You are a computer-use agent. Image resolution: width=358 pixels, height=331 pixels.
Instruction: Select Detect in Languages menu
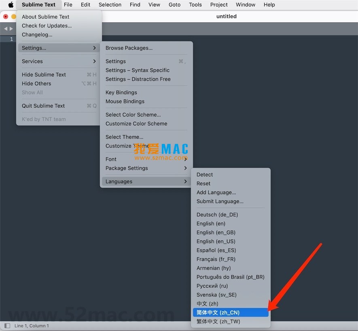tap(231, 174)
